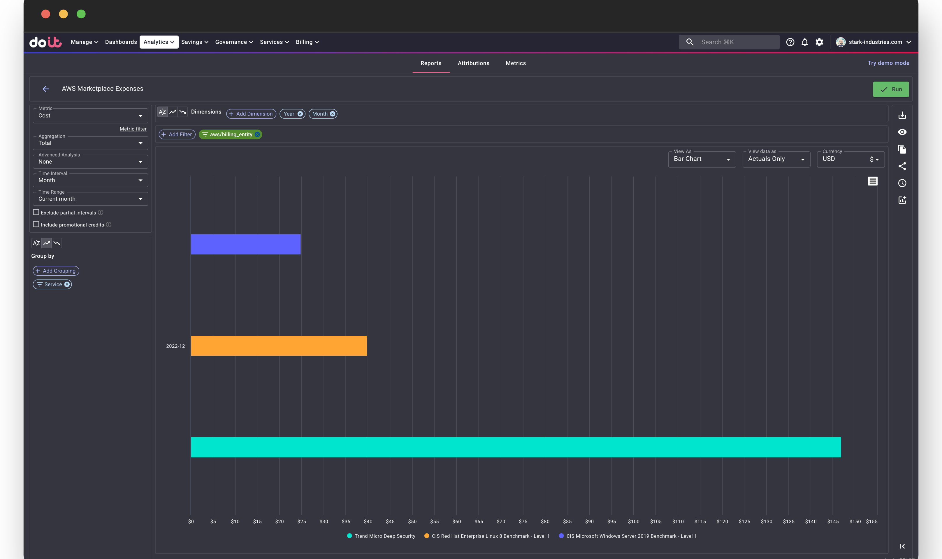
Task: Expand the Time Range dropdown
Action: pos(91,199)
